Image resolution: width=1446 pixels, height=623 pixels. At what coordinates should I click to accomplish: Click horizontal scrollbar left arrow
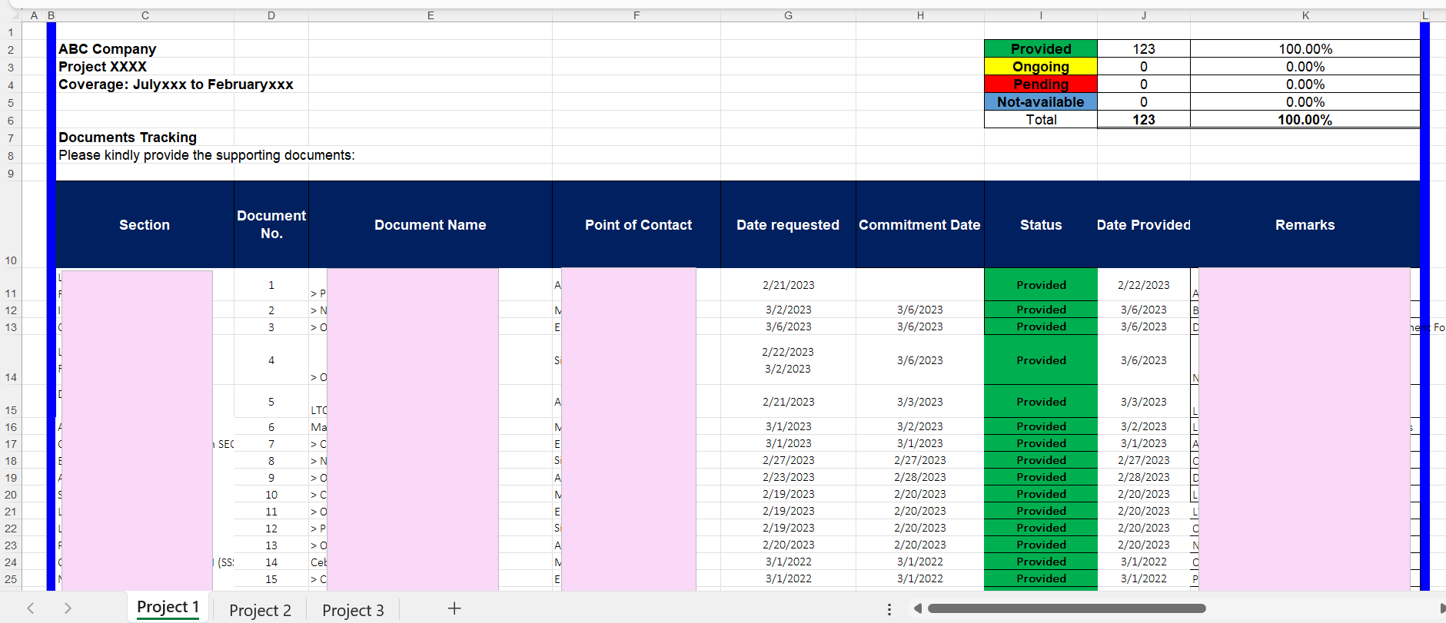click(917, 608)
